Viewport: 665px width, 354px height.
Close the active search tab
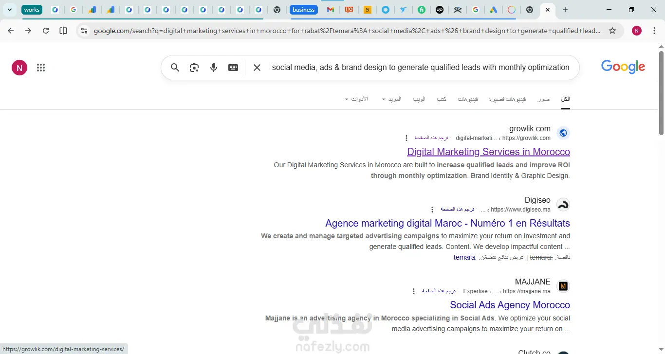(548, 10)
